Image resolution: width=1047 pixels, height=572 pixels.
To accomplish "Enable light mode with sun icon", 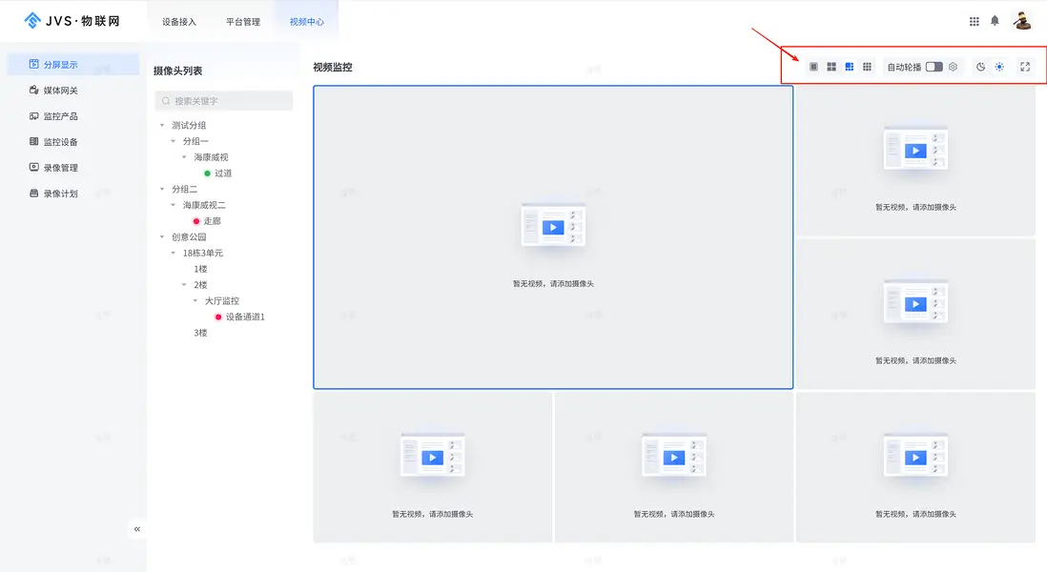I will (x=999, y=67).
